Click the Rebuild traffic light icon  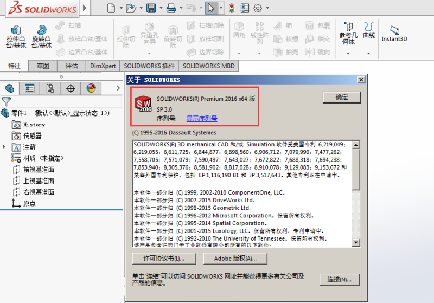(x=232, y=8)
